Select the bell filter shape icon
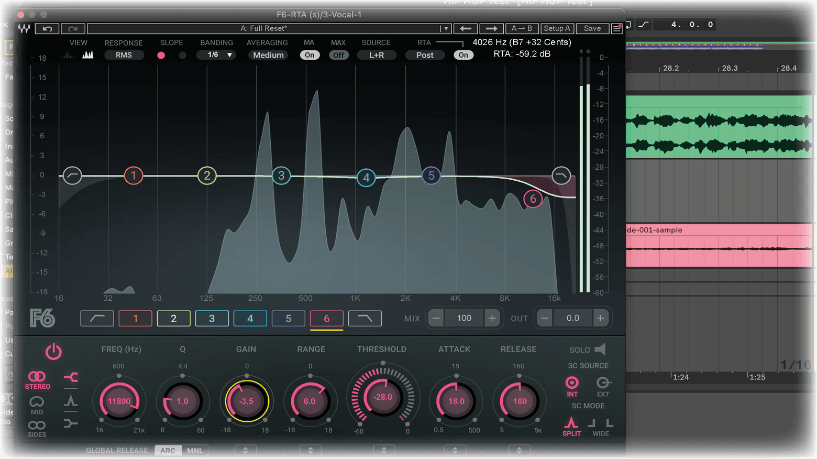 tap(71, 401)
